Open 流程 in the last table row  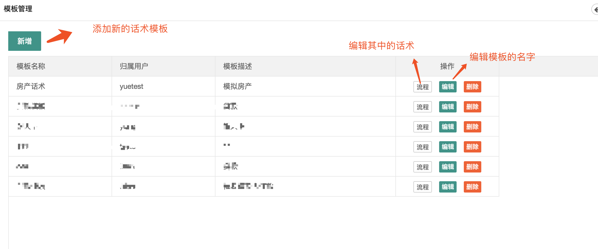point(422,187)
